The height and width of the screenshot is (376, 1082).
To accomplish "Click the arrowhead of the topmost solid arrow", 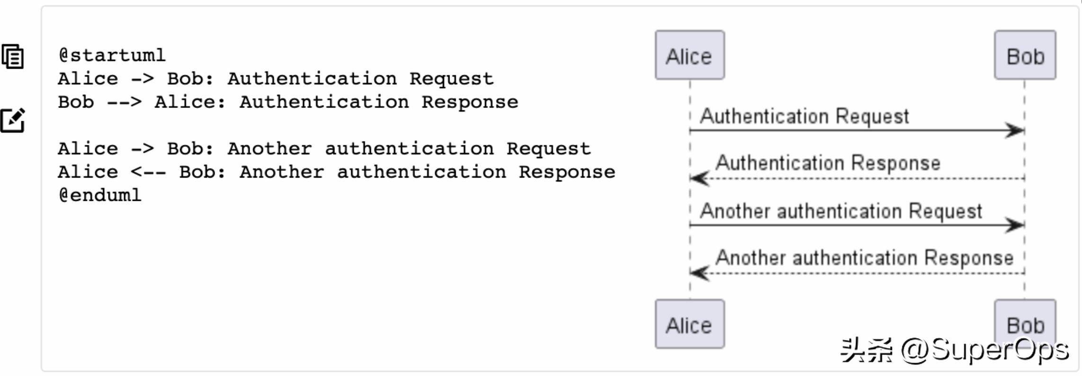I will (x=1015, y=130).
